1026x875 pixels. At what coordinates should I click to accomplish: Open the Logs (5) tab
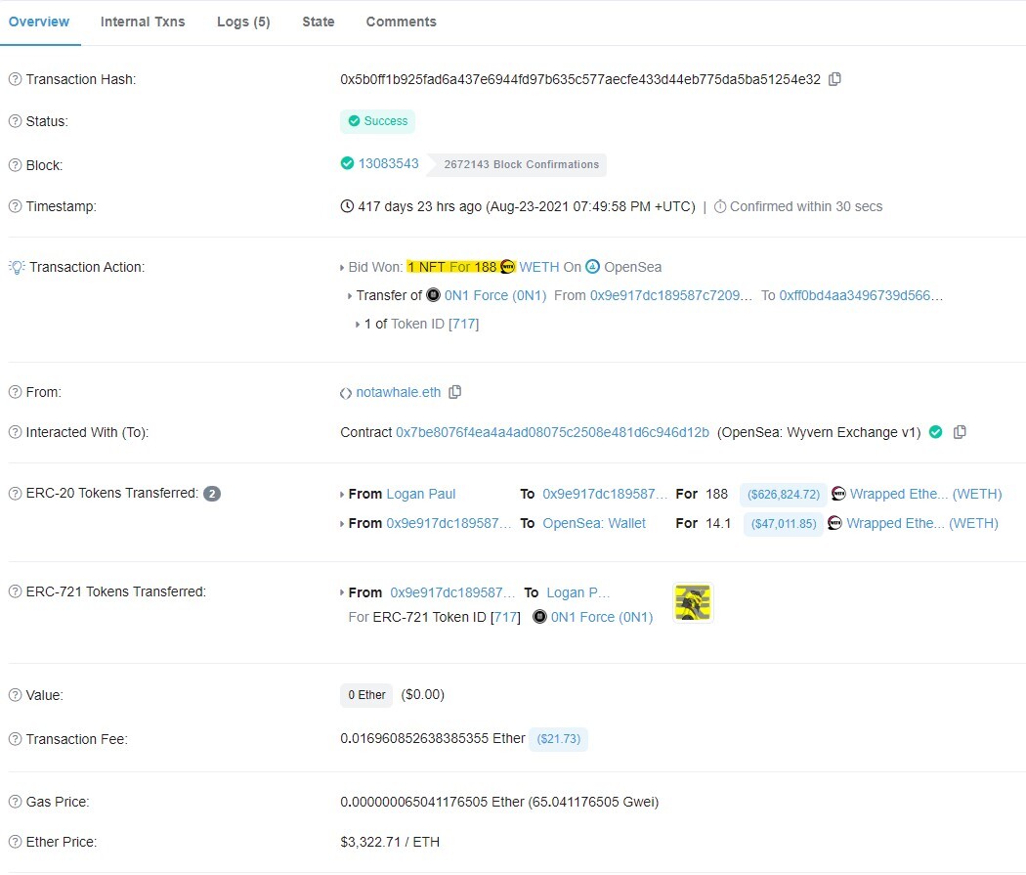(243, 22)
